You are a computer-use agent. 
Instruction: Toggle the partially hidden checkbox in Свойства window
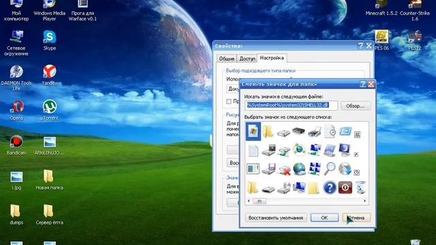229,101
